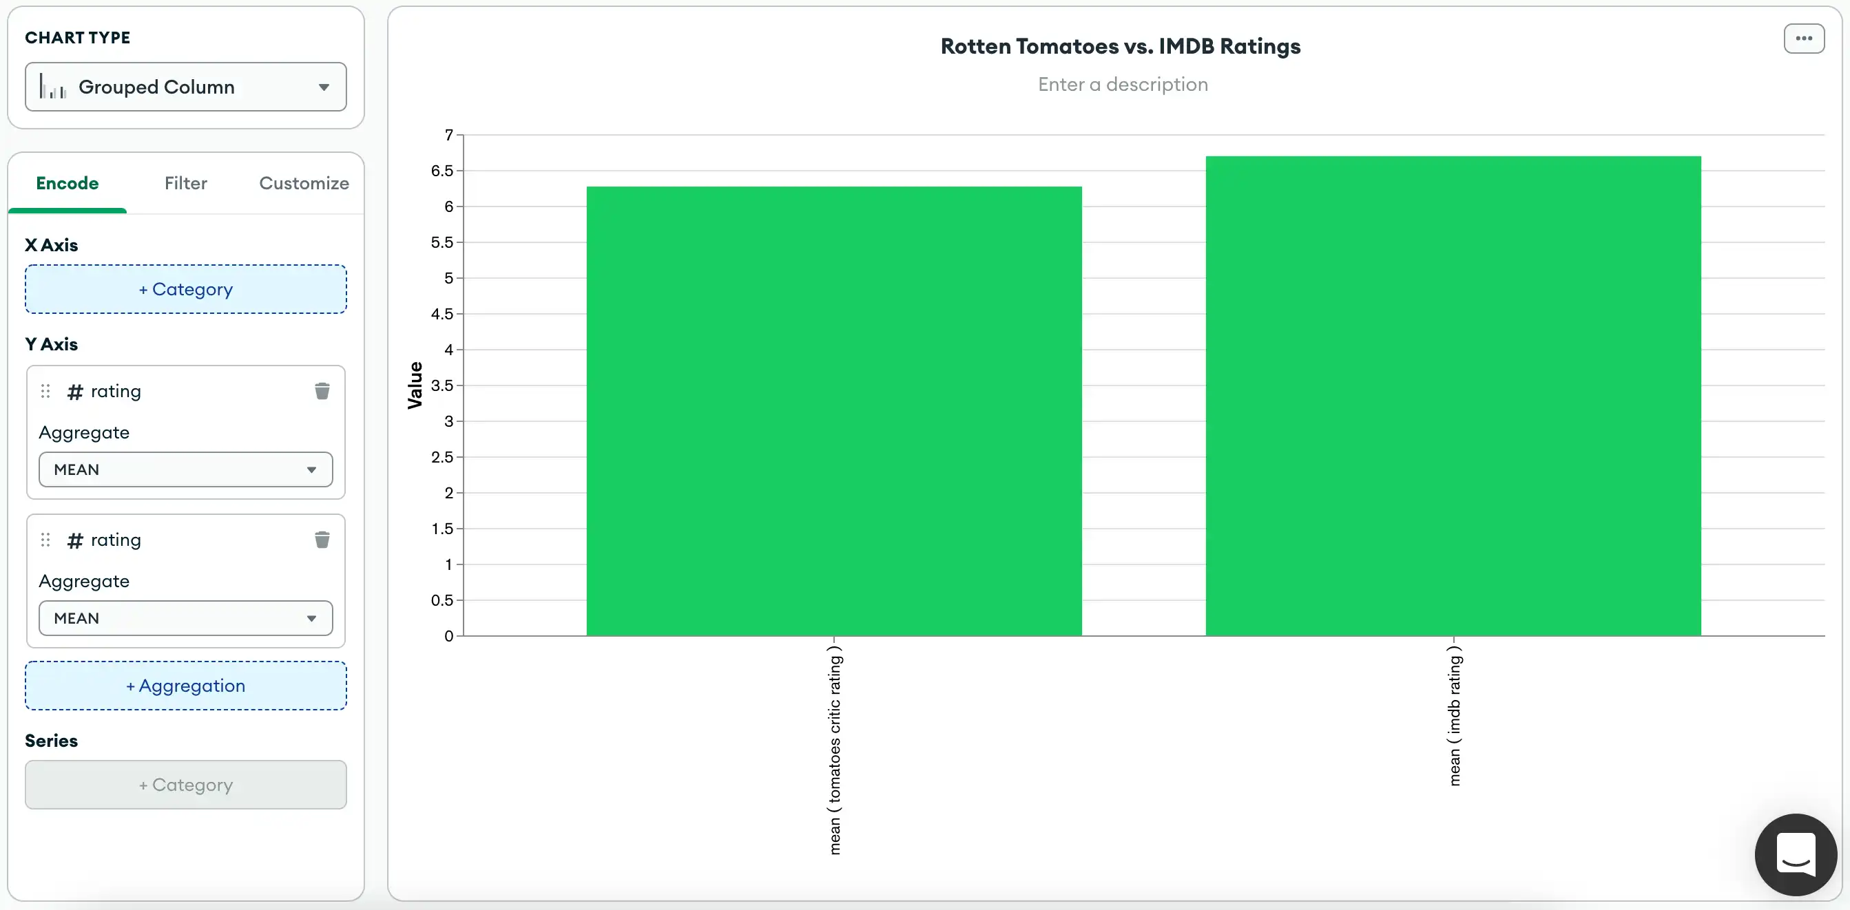Expand the chart type dropdown selector

185,86
